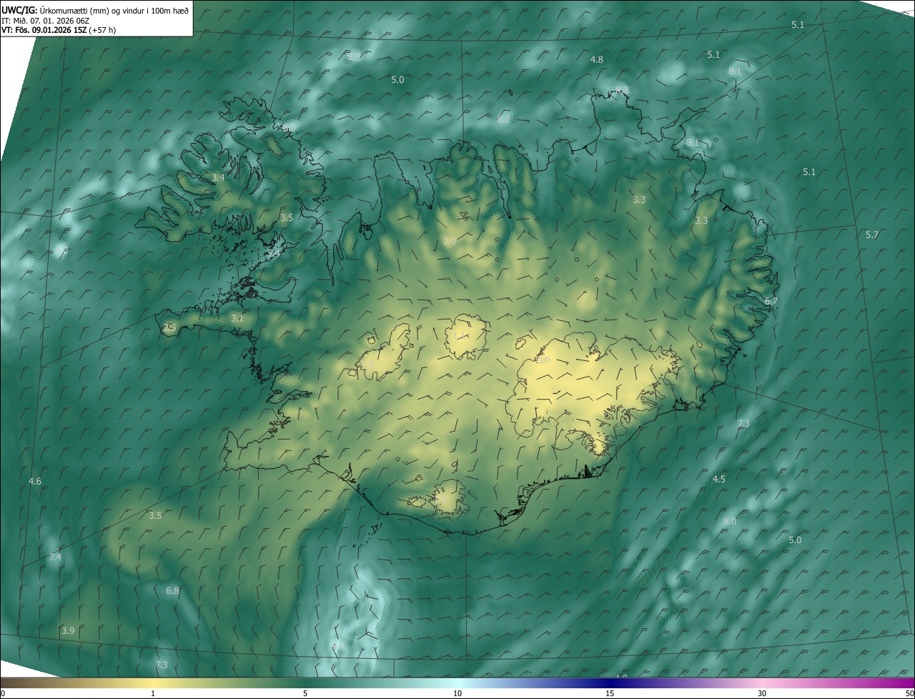Click the 4.8 value label on the map
The image size is (915, 699).
(596, 60)
